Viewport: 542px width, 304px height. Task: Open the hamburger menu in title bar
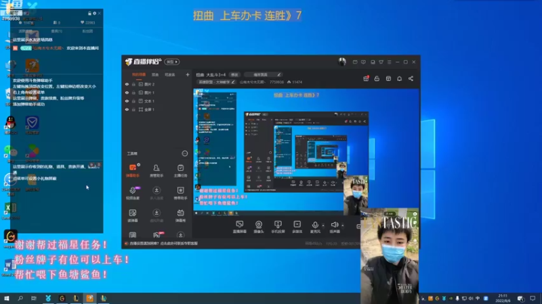click(389, 62)
